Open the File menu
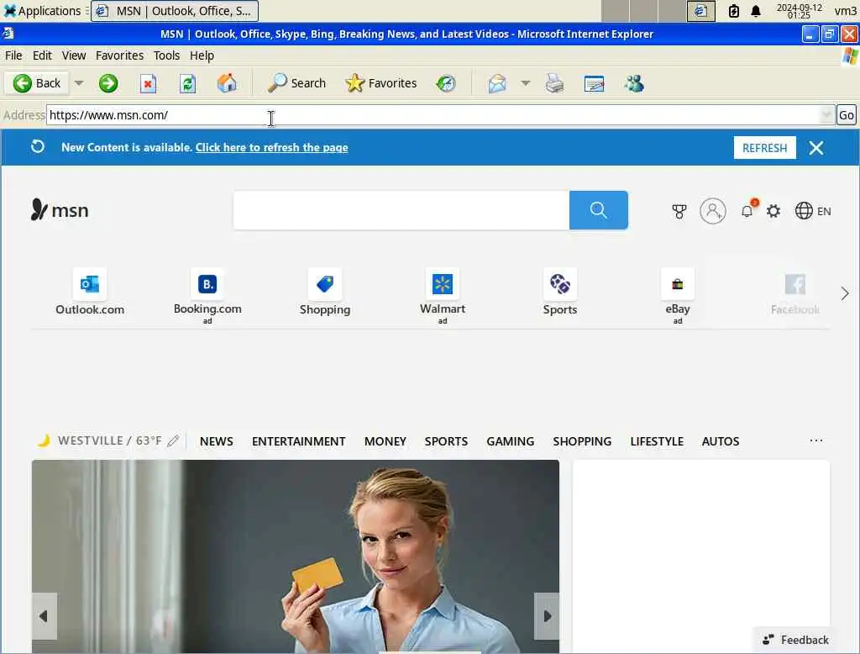This screenshot has height=654, width=860. pos(13,55)
